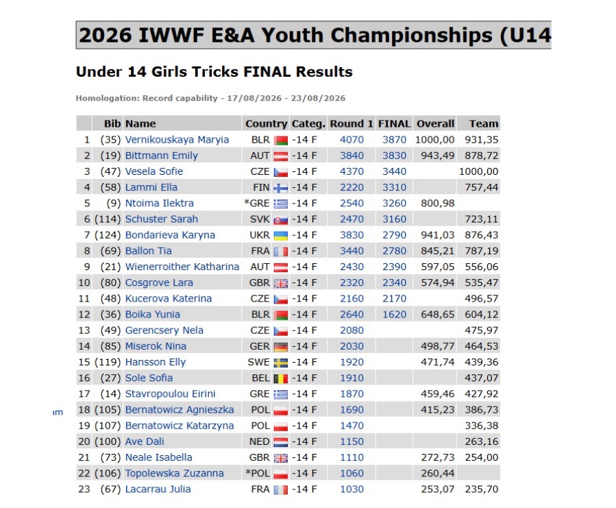Open Vernikouskaya Maryia's profile link

[x=177, y=140]
